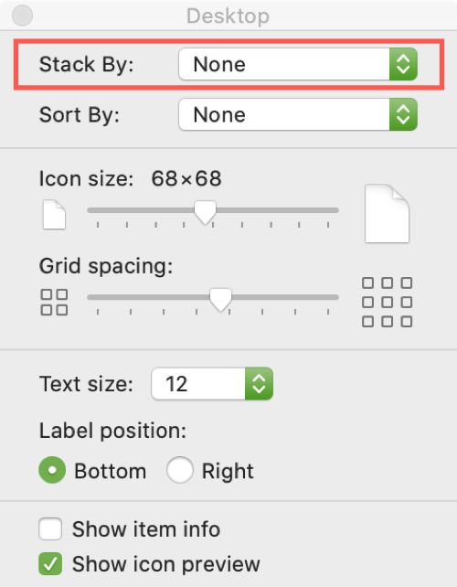The image size is (457, 587).
Task: Open the Text size dropdown showing 12
Action: 212,384
